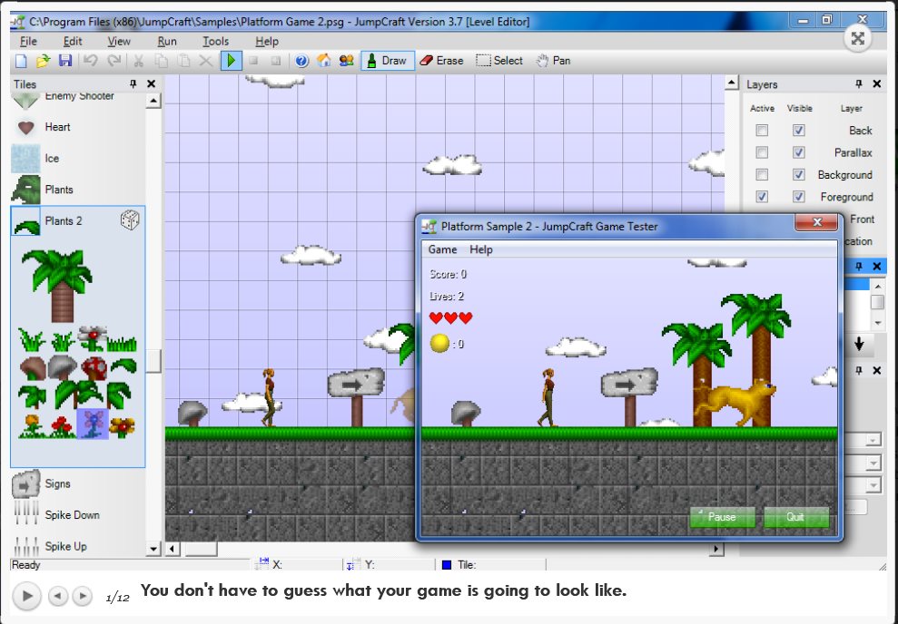Screen dimensions: 898x624
Task: Select the Erase tool
Action: point(441,61)
